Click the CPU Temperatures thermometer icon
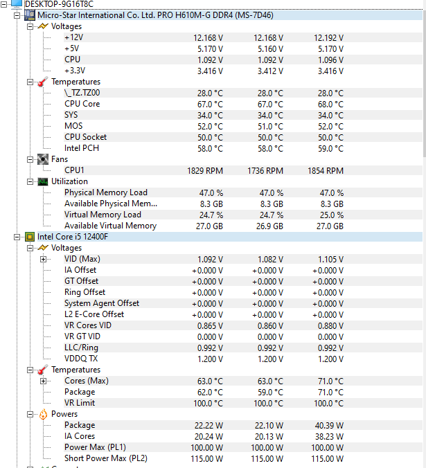The height and width of the screenshot is (468, 426). (x=43, y=370)
